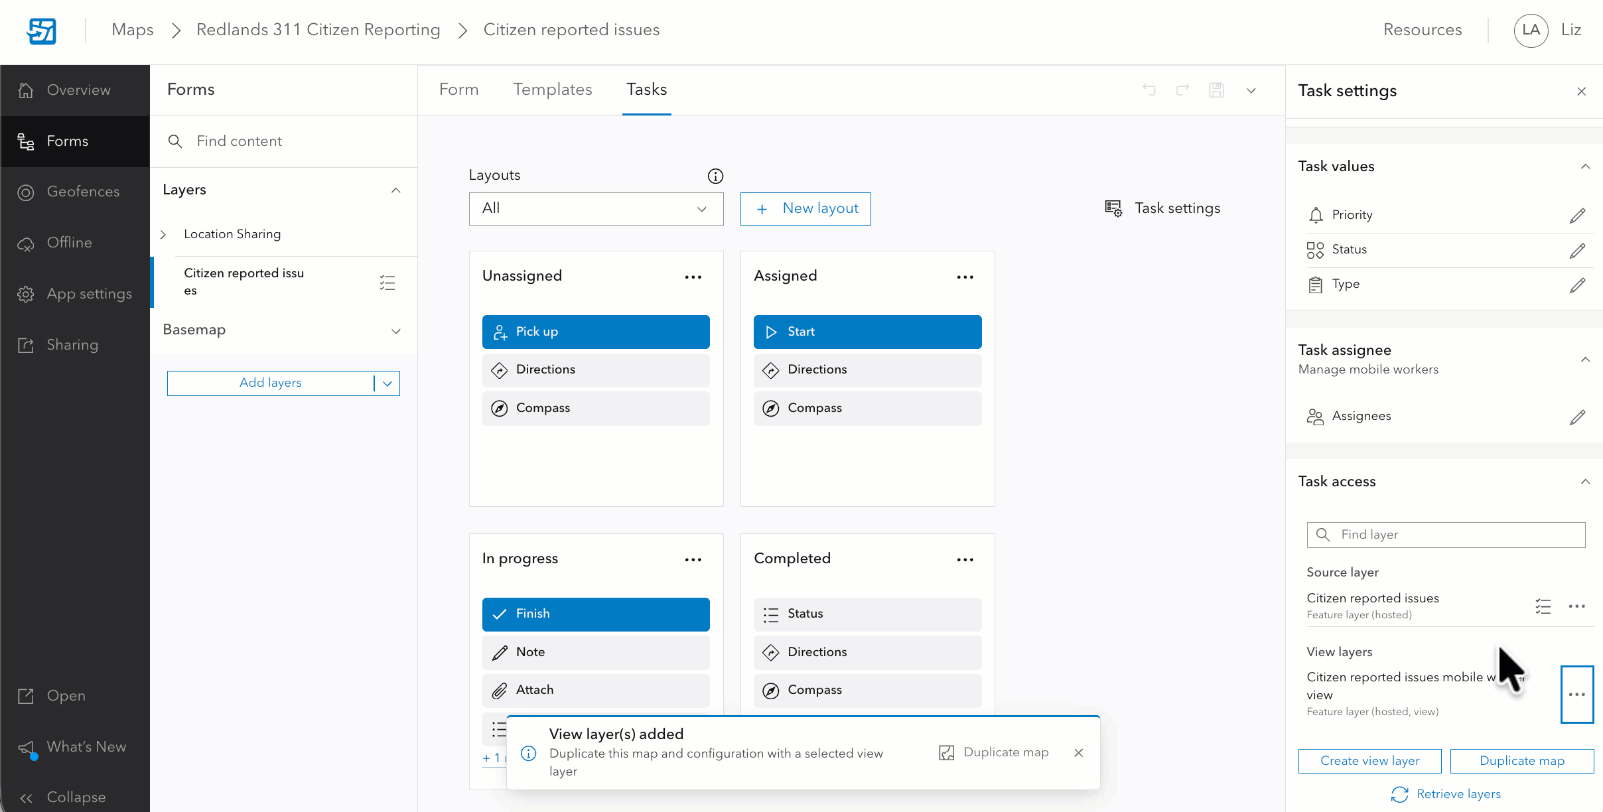Edit Assignees with the pencil icon
This screenshot has width=1603, height=812.
coord(1578,417)
